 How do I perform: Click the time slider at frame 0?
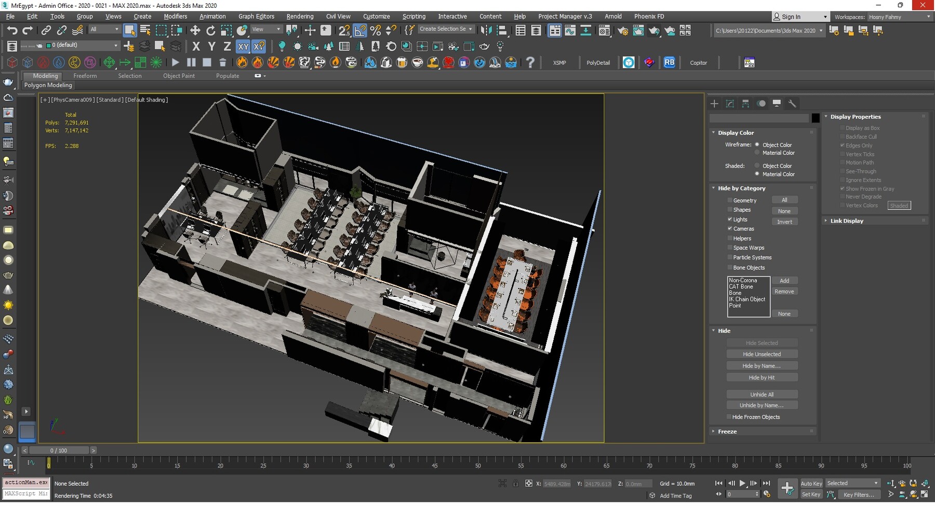click(x=58, y=450)
